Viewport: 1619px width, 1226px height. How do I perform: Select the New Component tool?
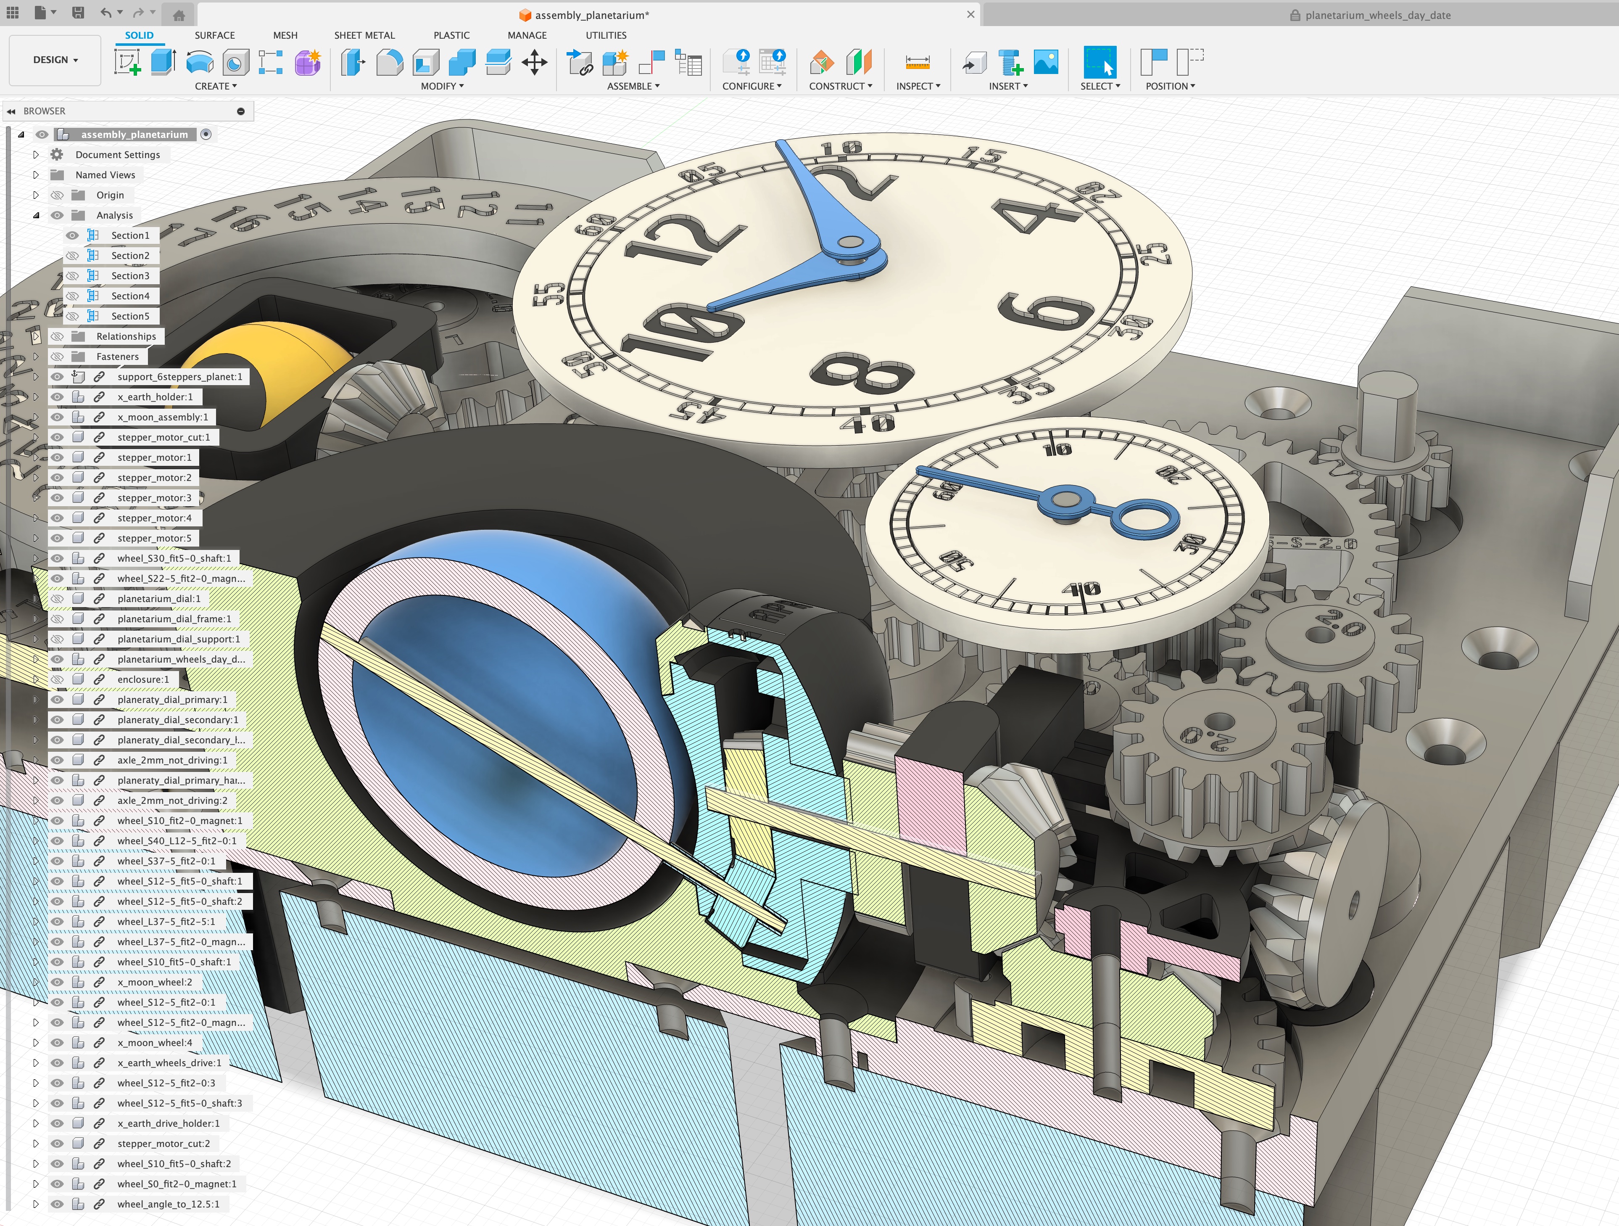coord(616,63)
